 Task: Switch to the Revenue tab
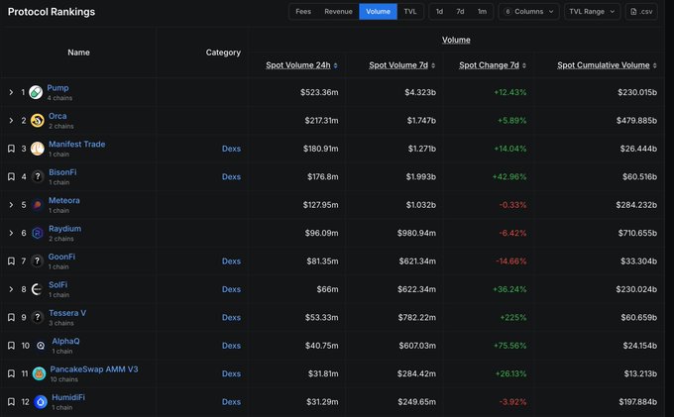(338, 12)
